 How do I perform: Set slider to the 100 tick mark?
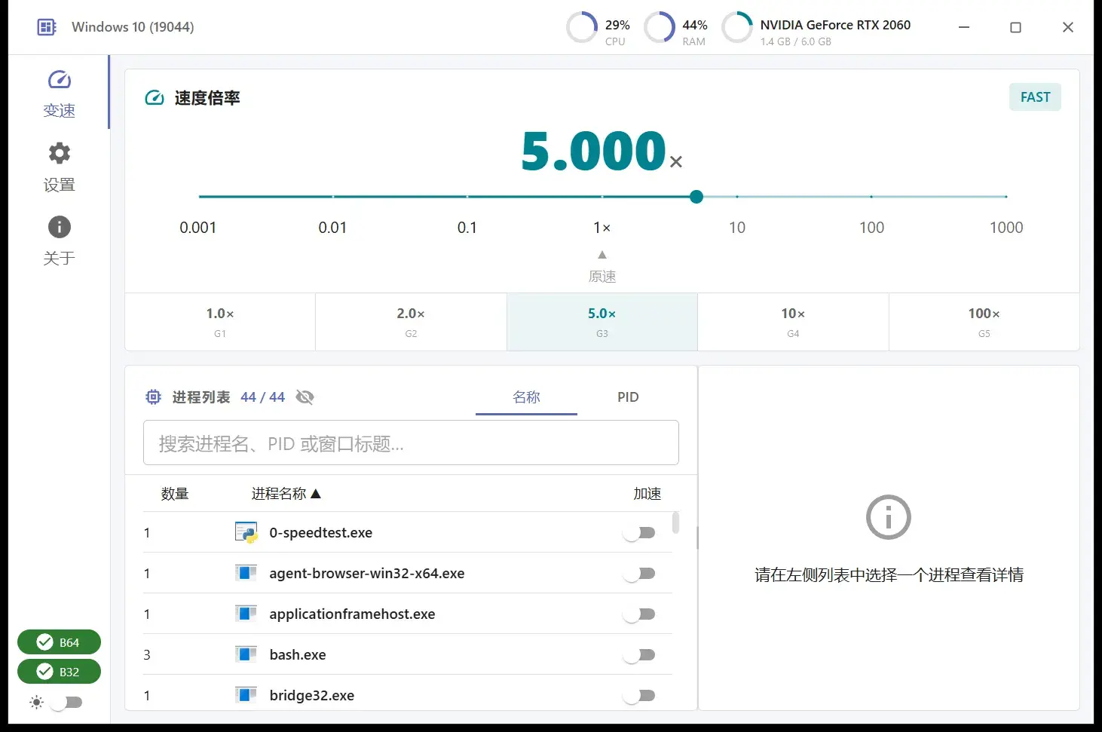click(871, 197)
